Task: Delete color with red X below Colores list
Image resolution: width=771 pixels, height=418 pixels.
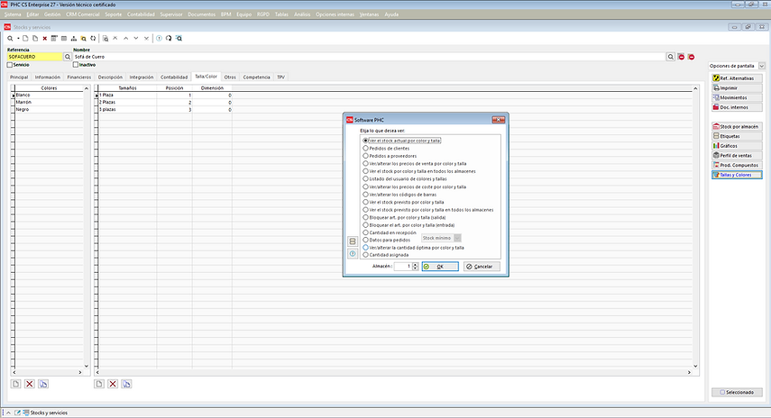Action: tap(30, 384)
